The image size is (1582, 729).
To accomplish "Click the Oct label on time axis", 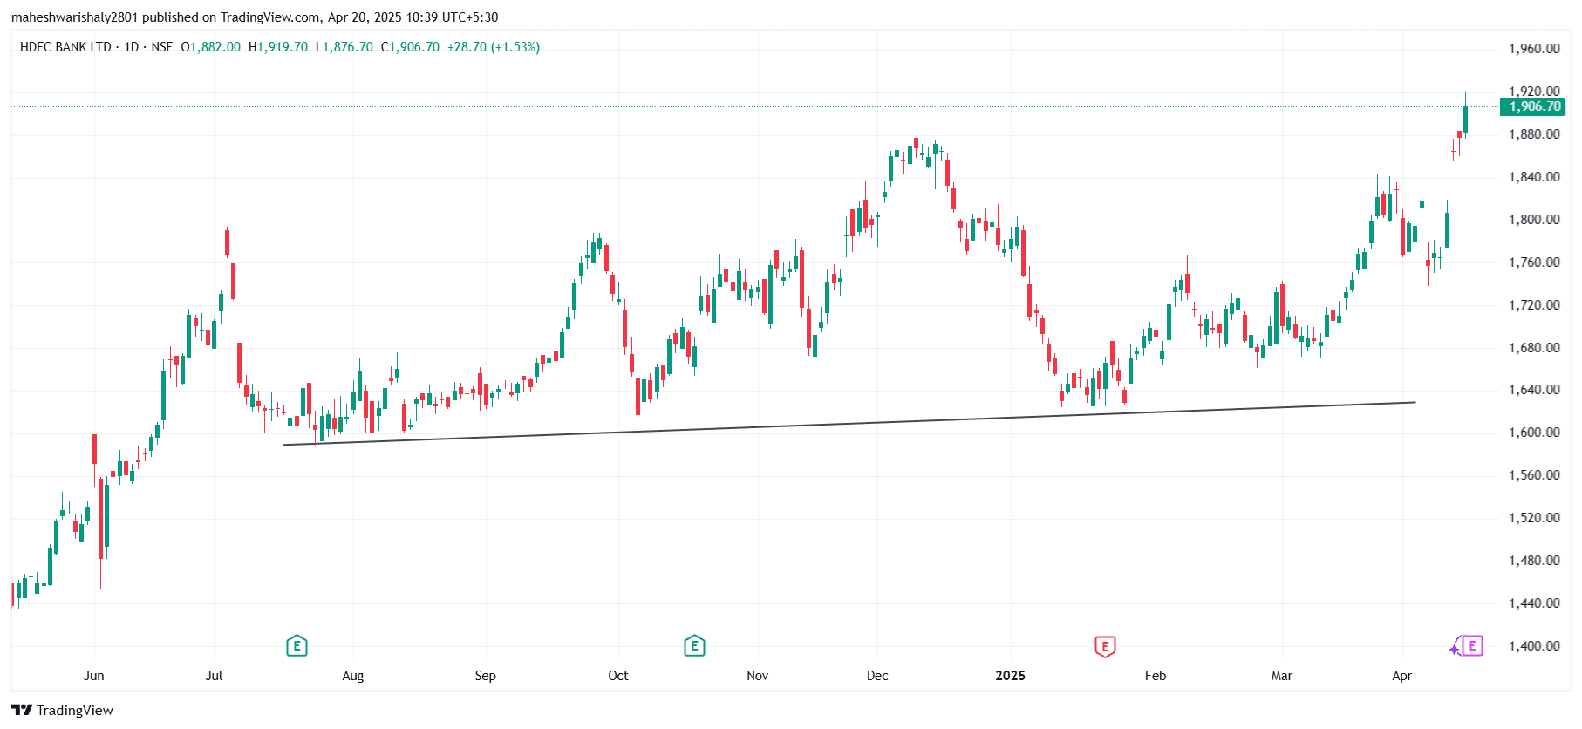I will click(618, 676).
